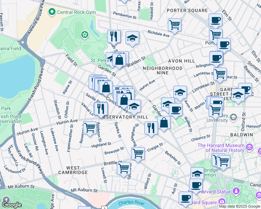This screenshot has width=261, height=209.
Task: Select the graduation cap marker near Cambridge Common
Action: click(197, 174)
